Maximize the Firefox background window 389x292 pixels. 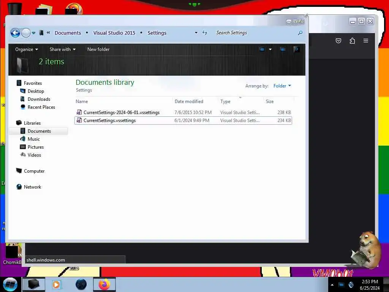click(362, 22)
